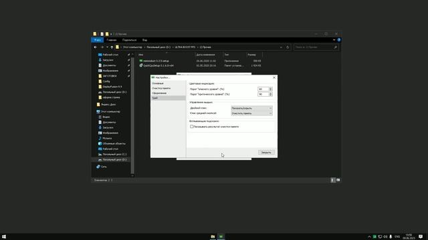
Task: Click ULTRA BOOST FPS in address path
Action: [185, 47]
